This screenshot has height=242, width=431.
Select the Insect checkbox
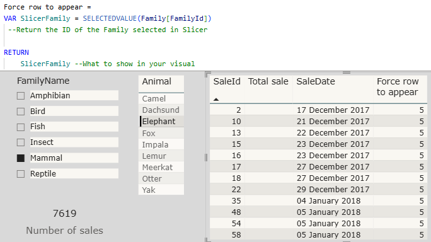pos(21,142)
